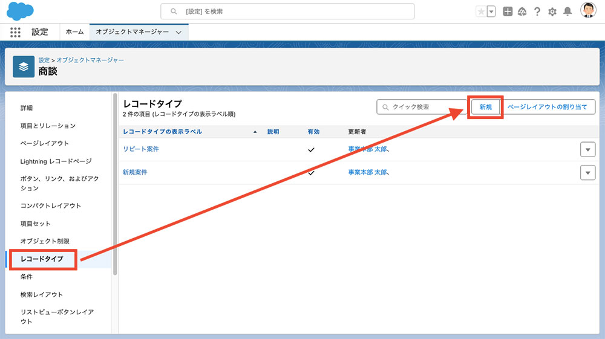Open row actions dropdown for リピート案件

(587, 149)
